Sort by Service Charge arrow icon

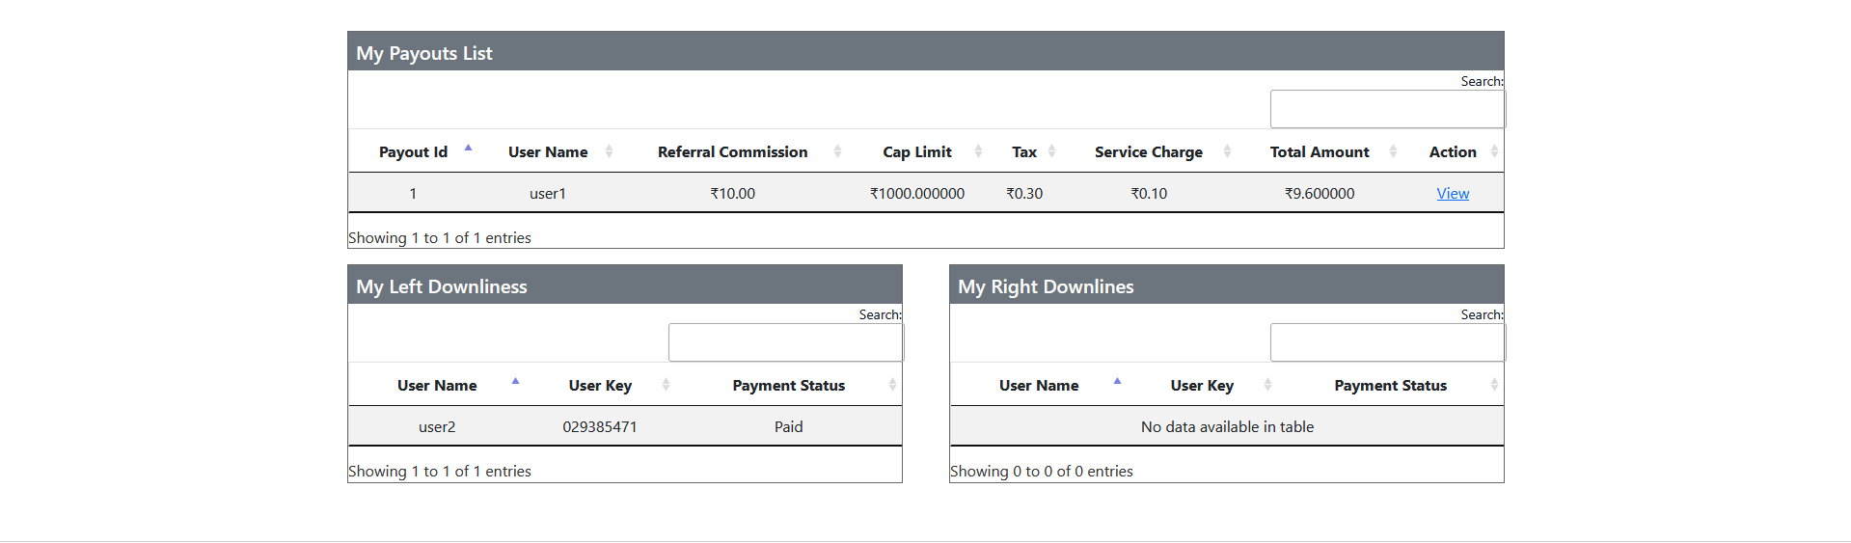(1227, 151)
